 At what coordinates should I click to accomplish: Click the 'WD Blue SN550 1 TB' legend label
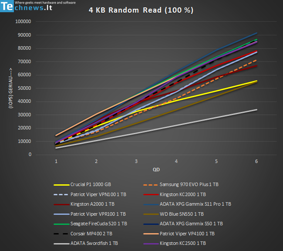click(182, 214)
